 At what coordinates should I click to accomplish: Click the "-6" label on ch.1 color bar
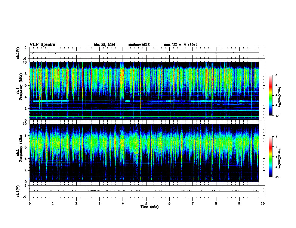(276, 75)
